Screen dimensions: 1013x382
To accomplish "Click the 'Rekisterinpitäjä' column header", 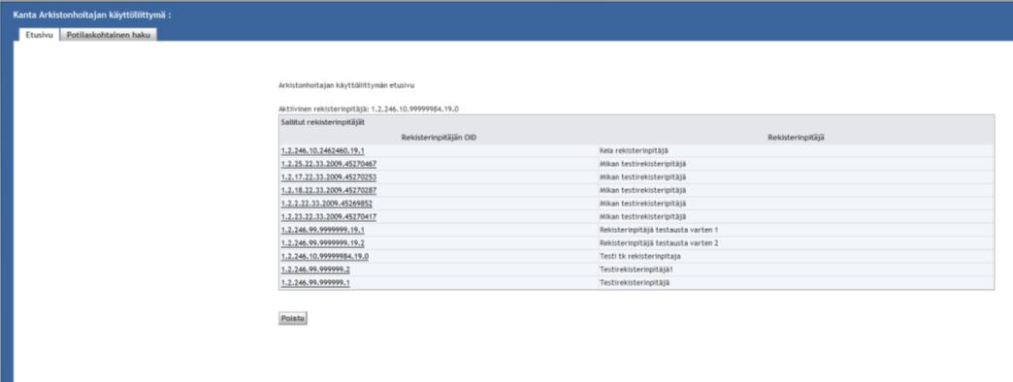I will 796,137.
